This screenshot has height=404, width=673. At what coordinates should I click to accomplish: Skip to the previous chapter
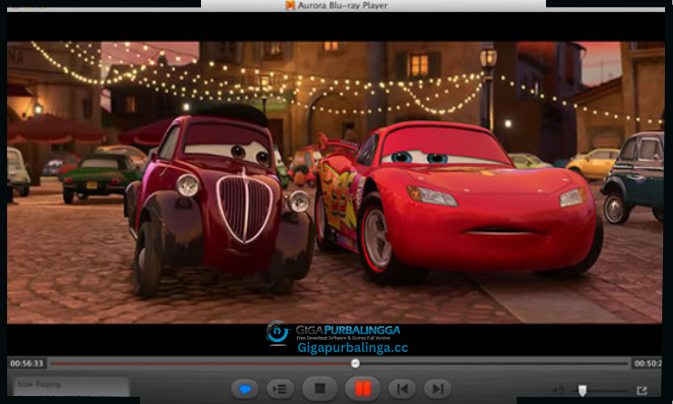pos(402,389)
